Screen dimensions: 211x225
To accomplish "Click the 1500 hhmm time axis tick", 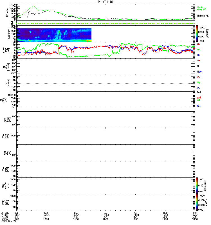I will (106, 219).
